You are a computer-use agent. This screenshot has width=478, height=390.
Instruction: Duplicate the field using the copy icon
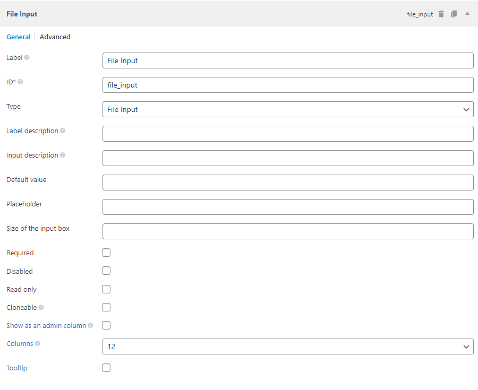tap(454, 14)
